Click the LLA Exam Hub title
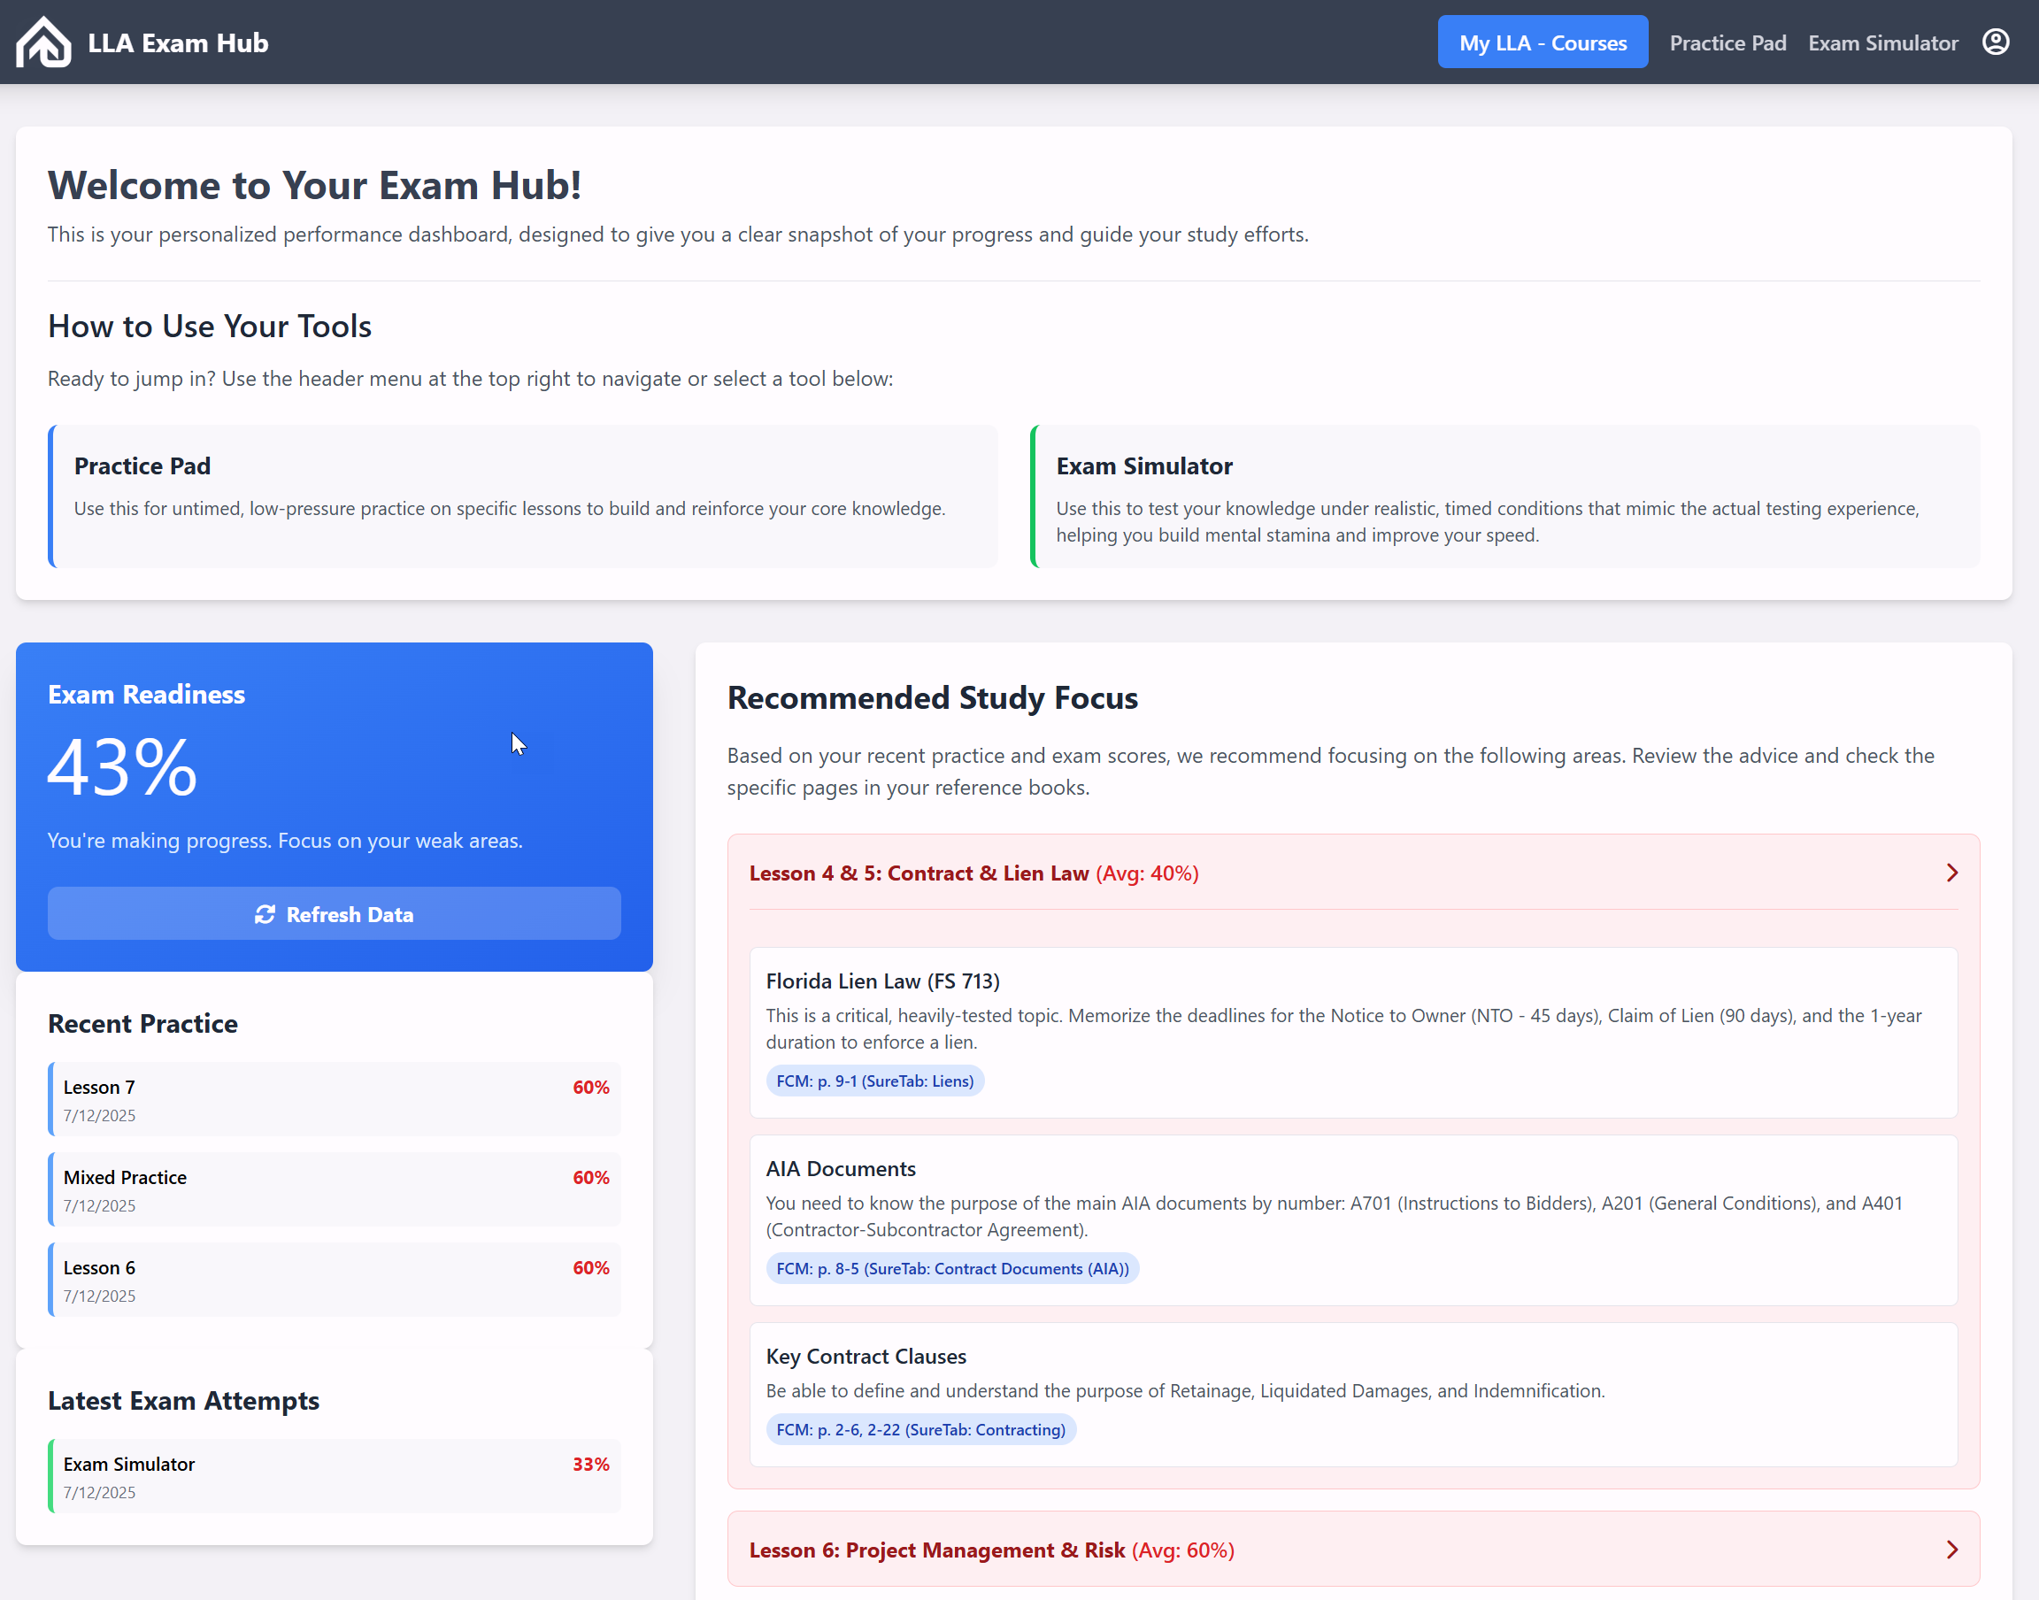 click(178, 43)
